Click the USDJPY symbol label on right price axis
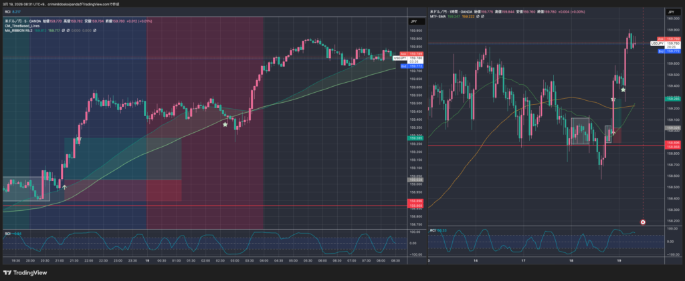Screen dimensions: 685x281 (x=658, y=43)
